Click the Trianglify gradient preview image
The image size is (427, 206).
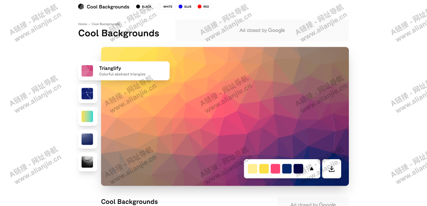(225, 117)
